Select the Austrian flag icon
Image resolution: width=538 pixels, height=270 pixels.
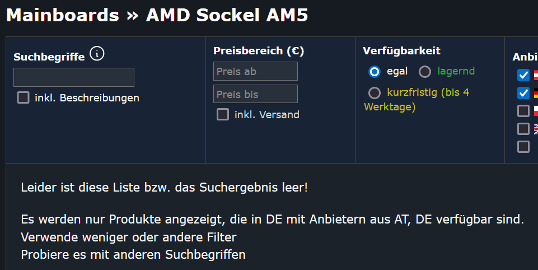tap(536, 75)
